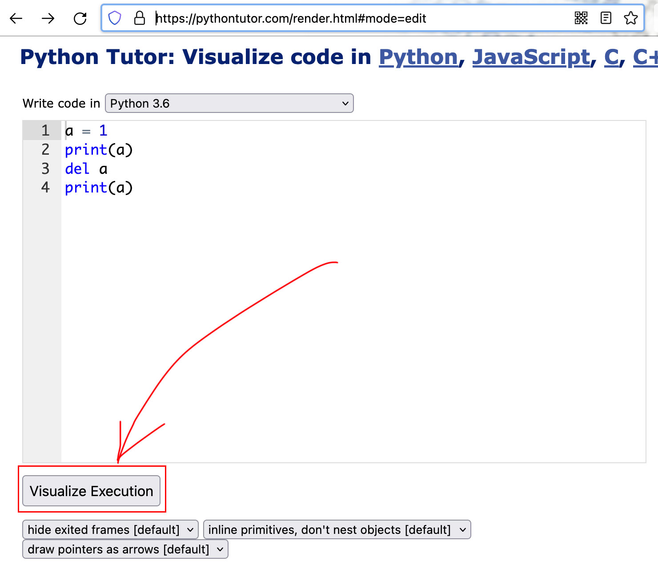This screenshot has width=658, height=569.
Task: Open the 'draw pointers as arrows [default]' dropdown
Action: (125, 549)
